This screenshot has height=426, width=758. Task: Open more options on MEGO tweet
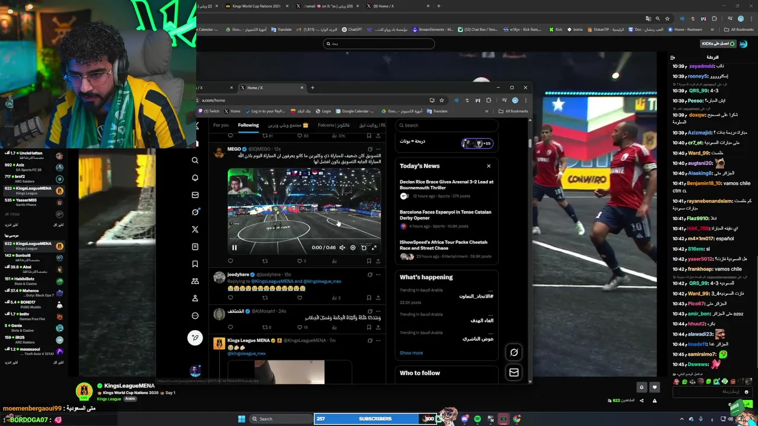point(378,149)
